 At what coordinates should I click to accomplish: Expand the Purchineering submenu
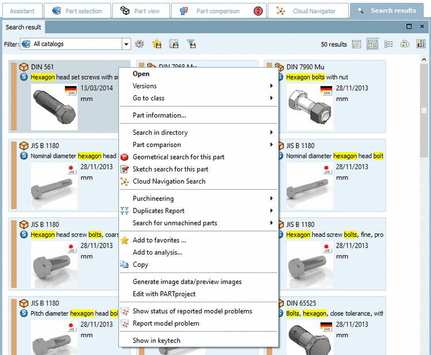(199, 198)
